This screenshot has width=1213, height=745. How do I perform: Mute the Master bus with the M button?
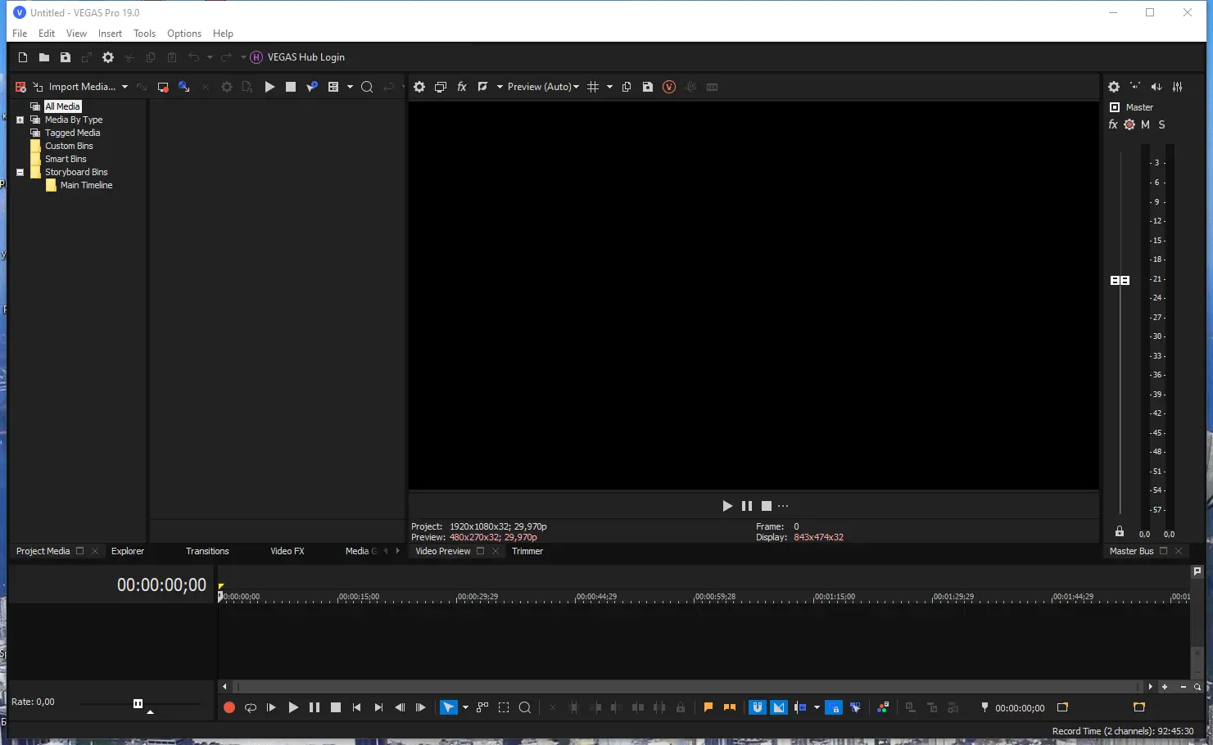(x=1145, y=124)
